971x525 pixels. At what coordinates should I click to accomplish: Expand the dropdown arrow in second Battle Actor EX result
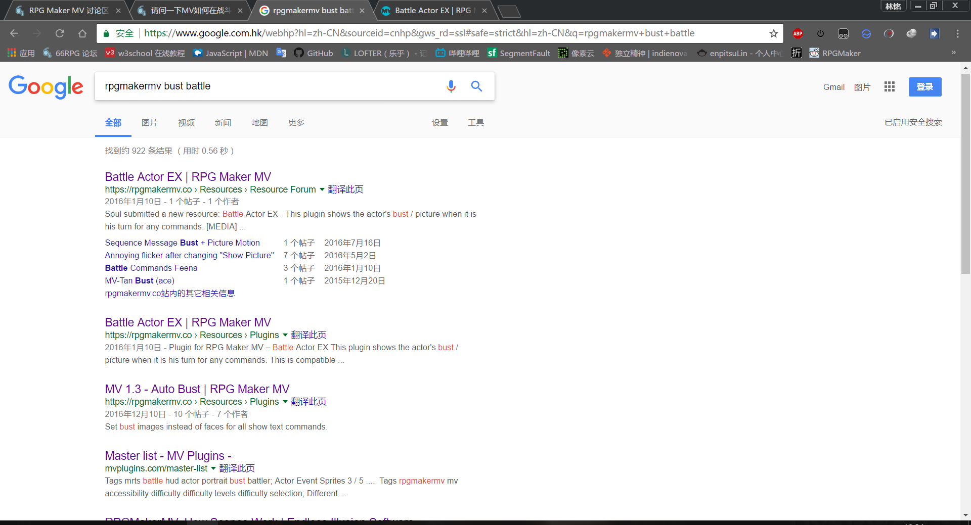285,335
